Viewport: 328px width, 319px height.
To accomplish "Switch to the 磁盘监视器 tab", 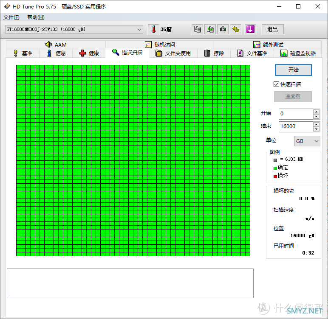I will pyautogui.click(x=298, y=53).
